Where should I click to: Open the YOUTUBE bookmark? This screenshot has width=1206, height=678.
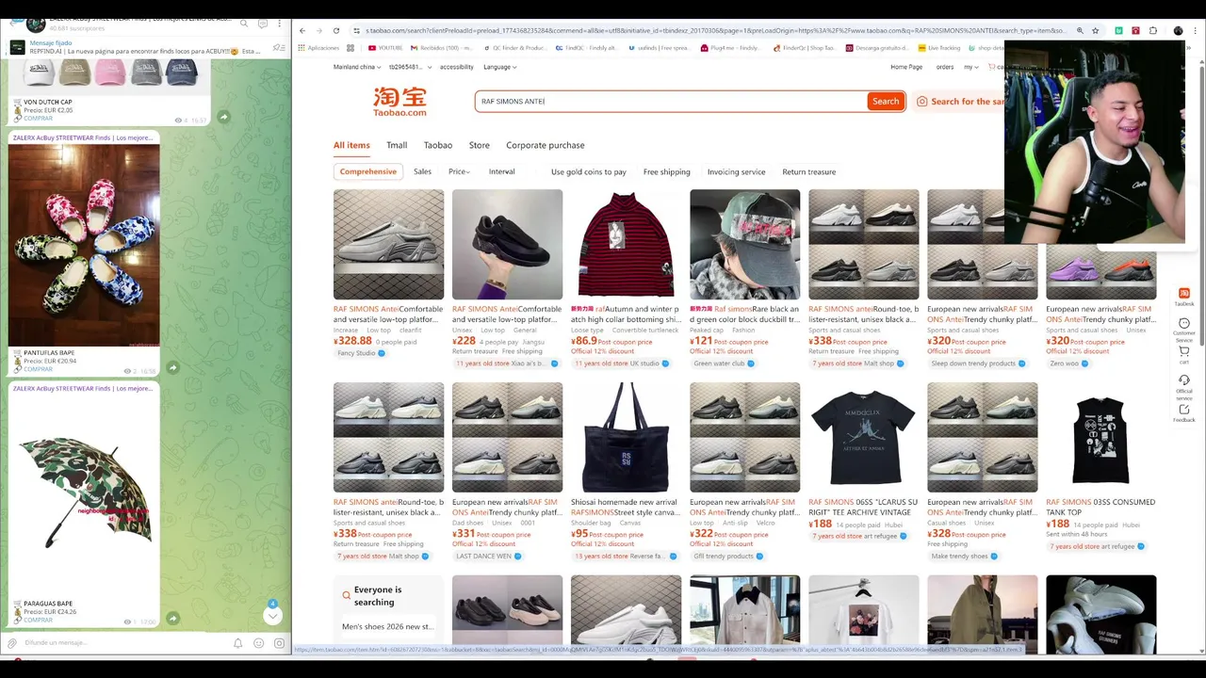[385, 47]
